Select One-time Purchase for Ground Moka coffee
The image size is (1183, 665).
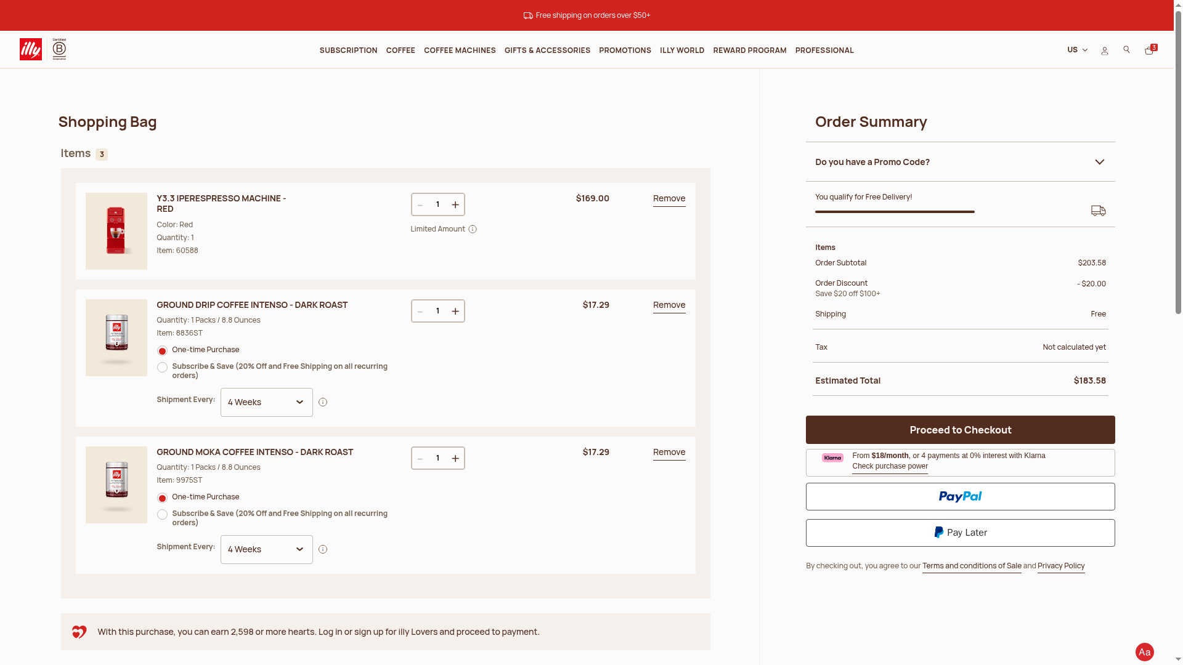point(162,498)
